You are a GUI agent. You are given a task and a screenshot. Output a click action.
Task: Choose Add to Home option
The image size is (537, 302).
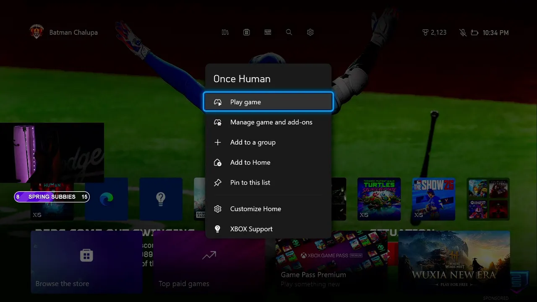click(268, 162)
